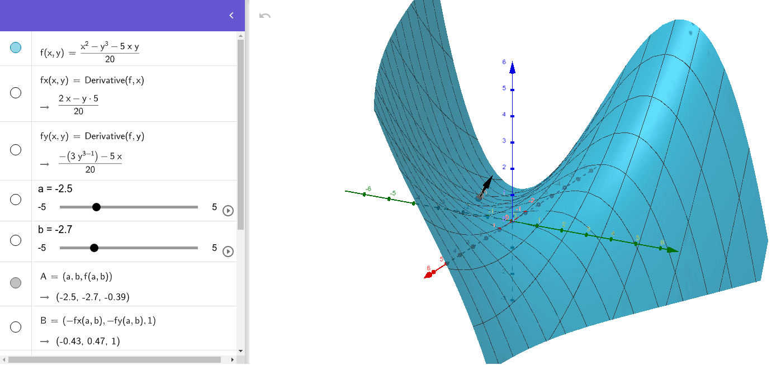781x365 pixels.
Task: Start animation of slider b
Action: [x=227, y=250]
